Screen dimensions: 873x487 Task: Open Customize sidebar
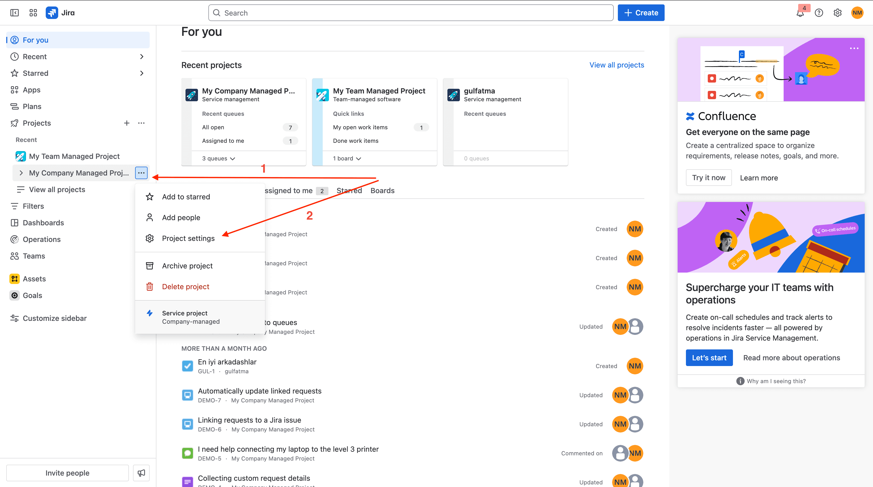[x=78, y=318]
